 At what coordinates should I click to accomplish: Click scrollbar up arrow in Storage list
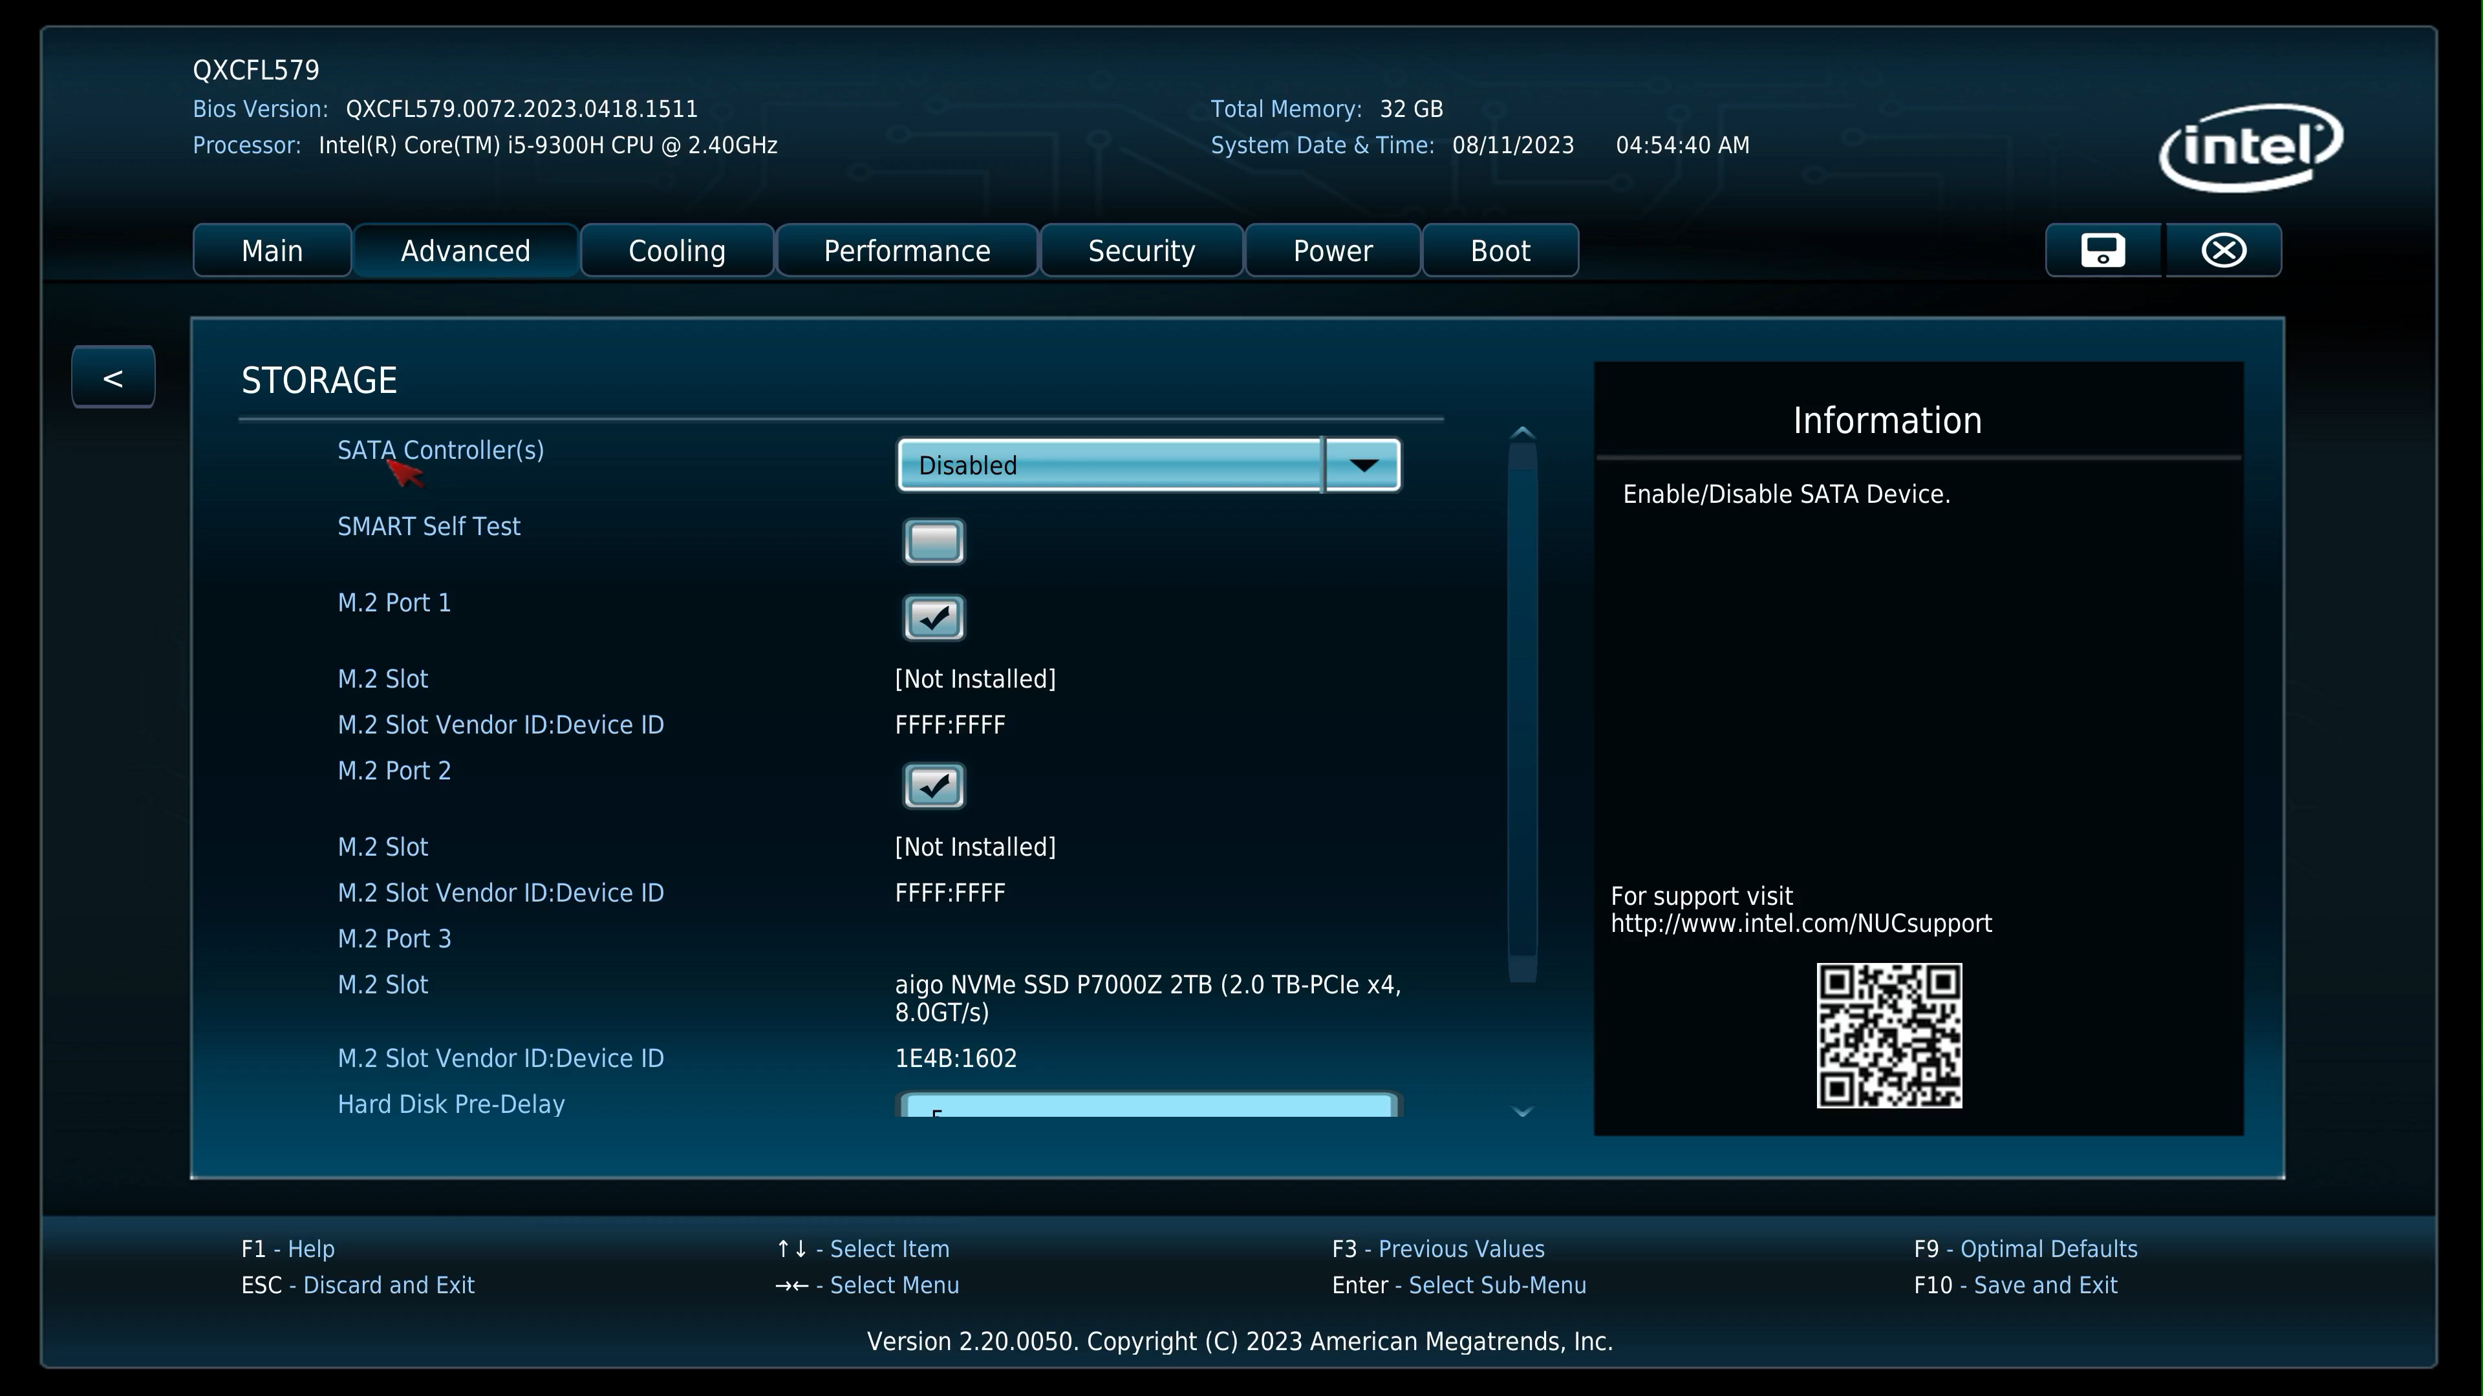pyautogui.click(x=1522, y=432)
